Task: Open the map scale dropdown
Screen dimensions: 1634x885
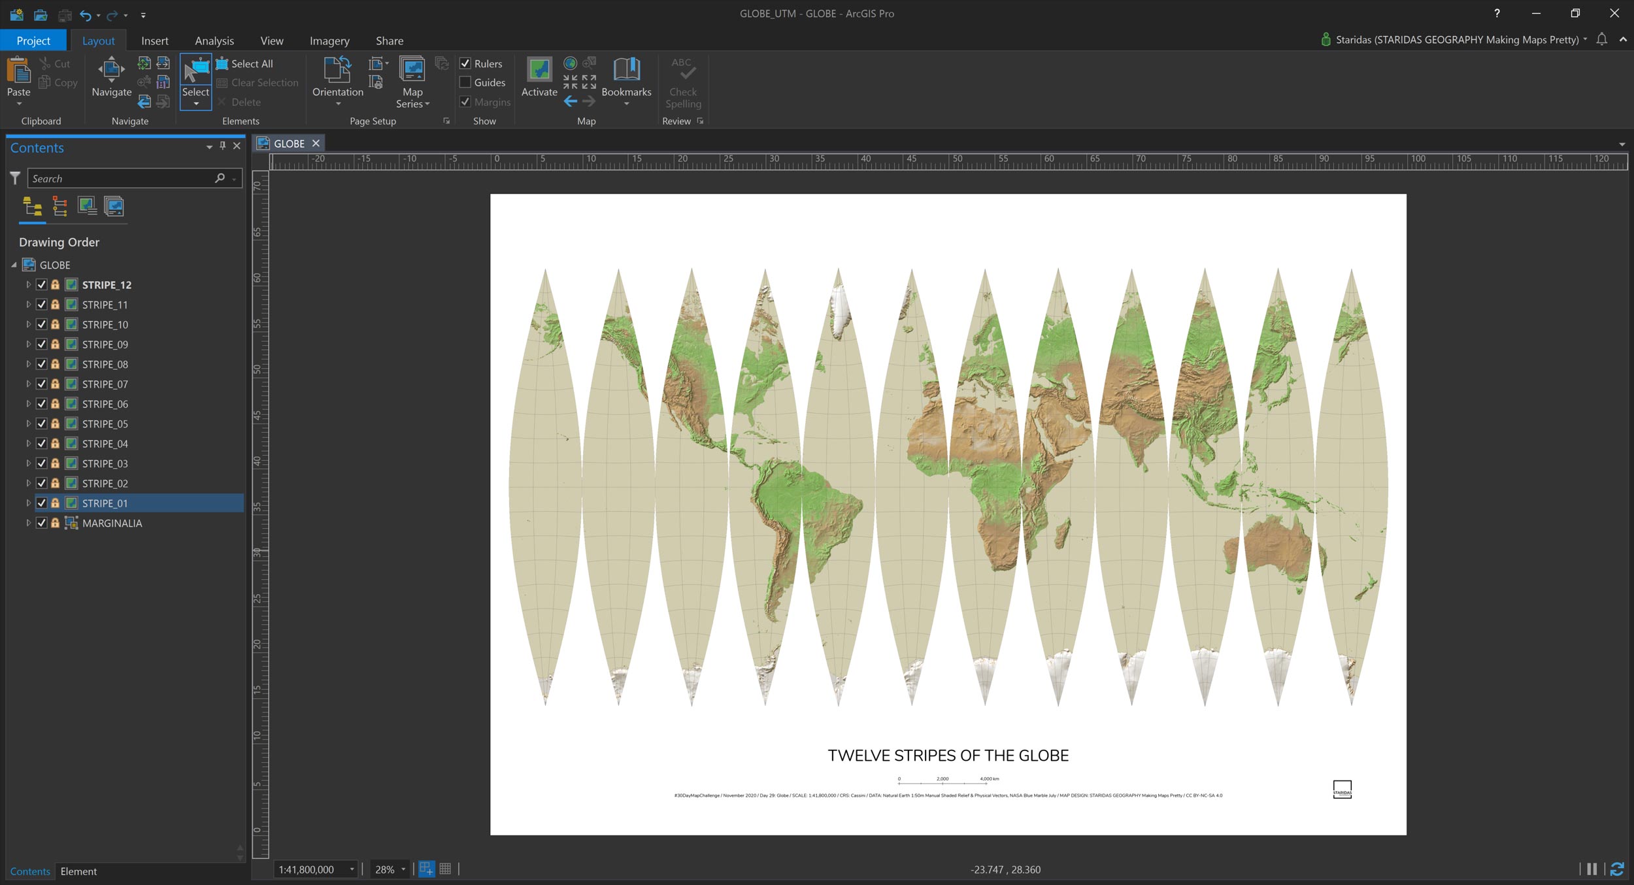Action: coord(352,869)
